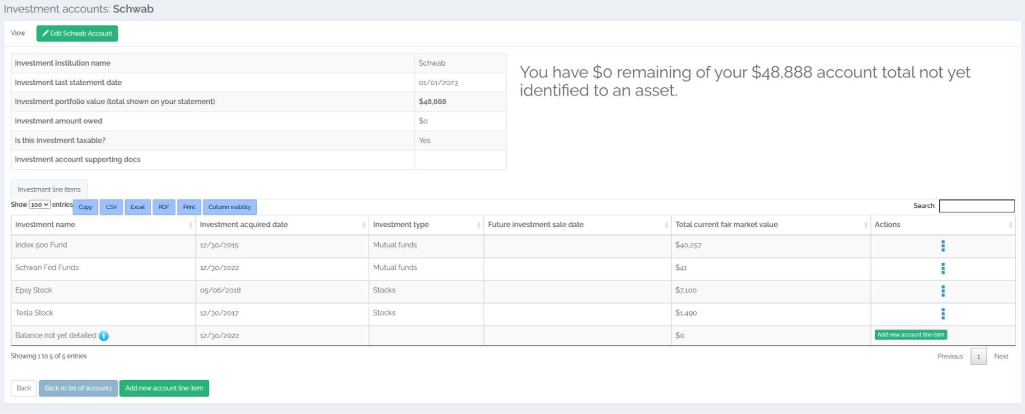
Task: Click Investment account supporting docs row label
Action: pyautogui.click(x=77, y=160)
